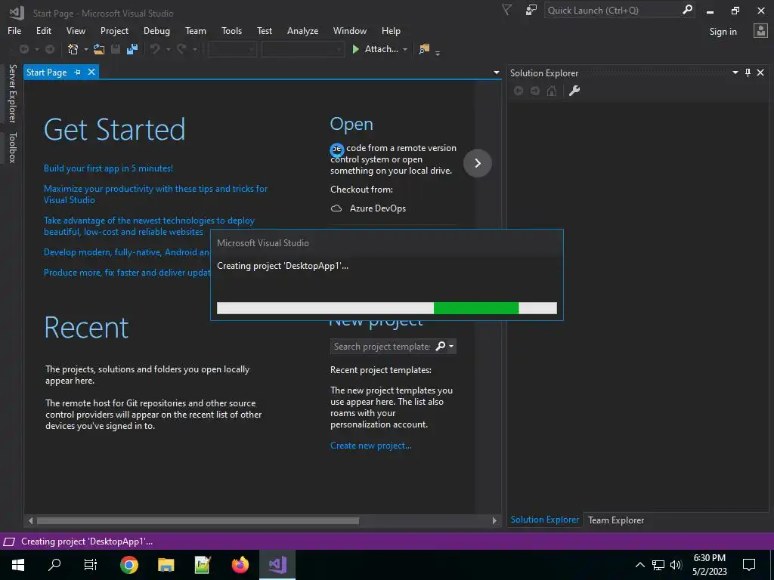
Task: Expand the Server Explorer side tab
Action: pos(12,93)
